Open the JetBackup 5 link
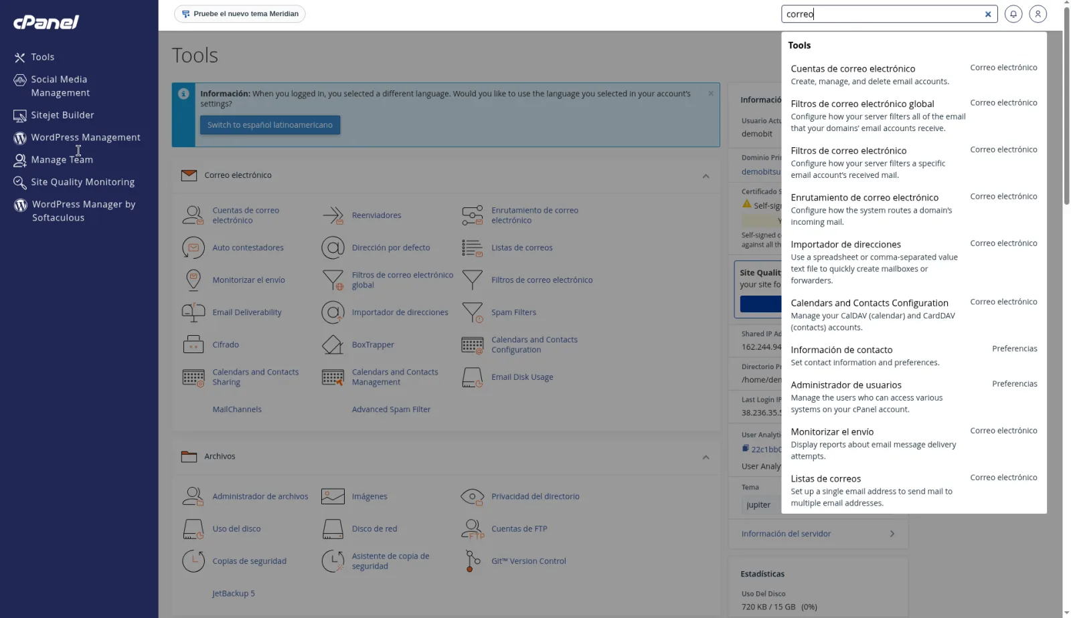Screen dimensions: 1071x618 tap(234, 594)
